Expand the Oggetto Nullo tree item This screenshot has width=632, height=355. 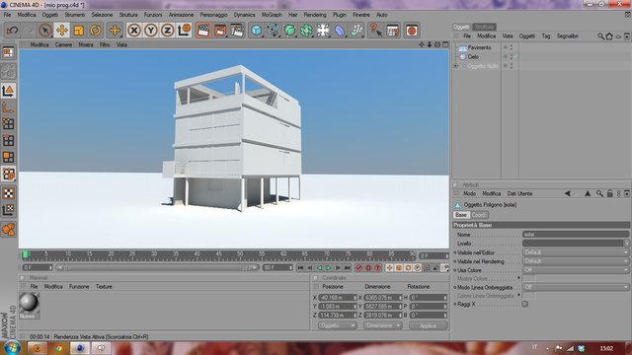click(x=456, y=66)
